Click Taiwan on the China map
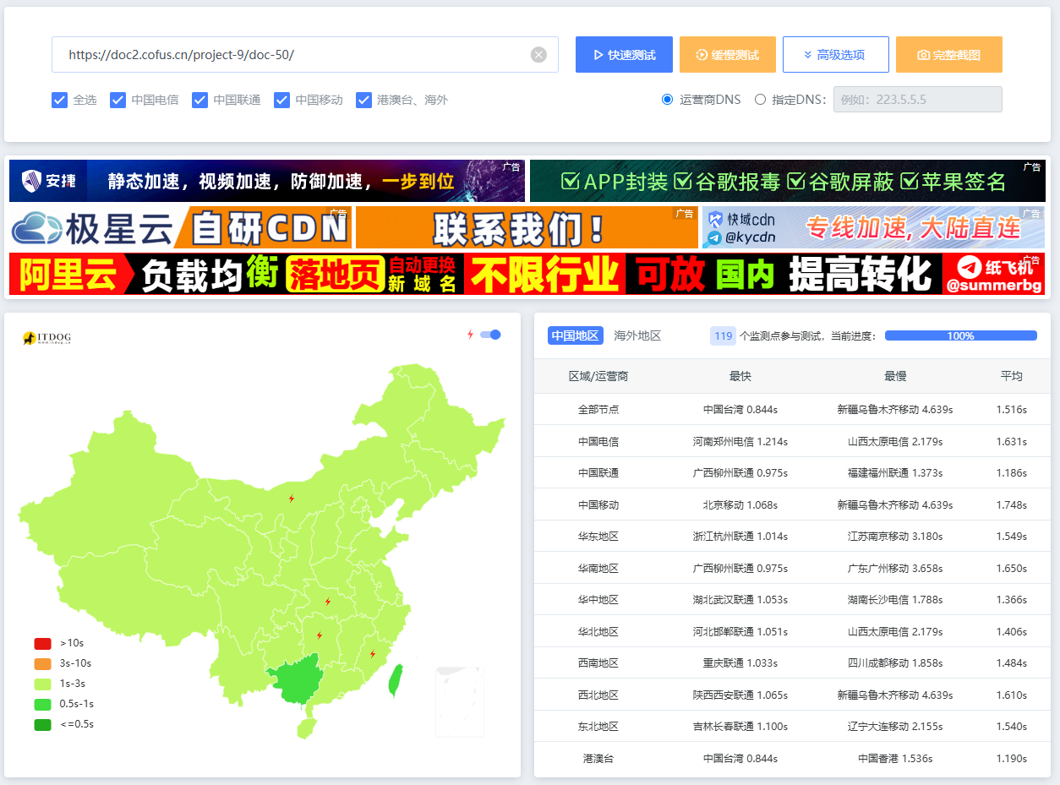 point(395,679)
